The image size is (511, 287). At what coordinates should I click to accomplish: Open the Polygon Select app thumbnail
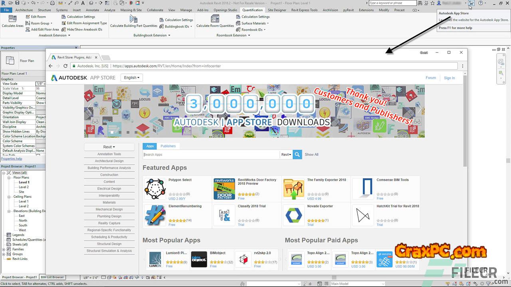[x=154, y=189]
